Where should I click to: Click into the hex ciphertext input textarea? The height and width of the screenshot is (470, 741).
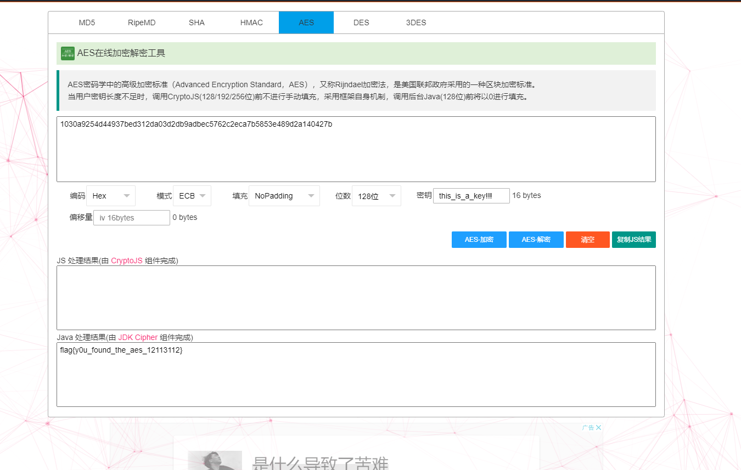[356, 149]
